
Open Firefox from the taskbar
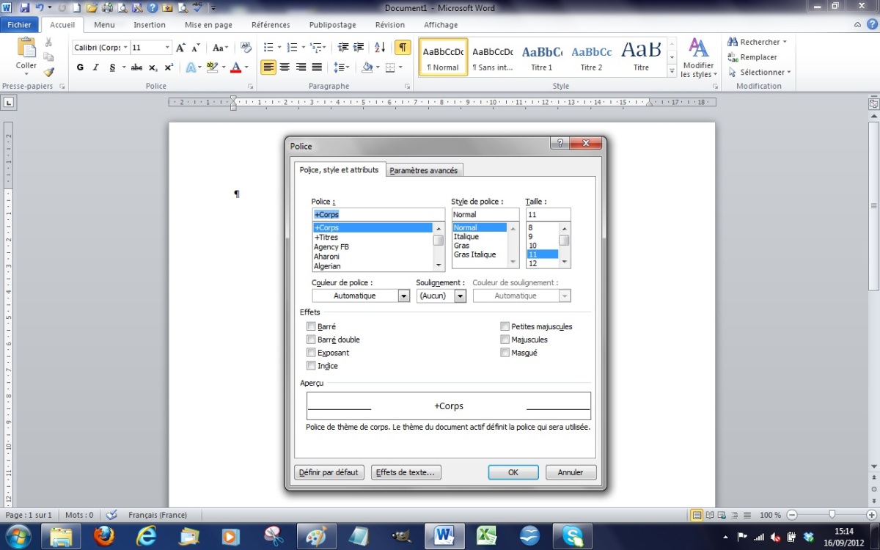[x=104, y=536]
